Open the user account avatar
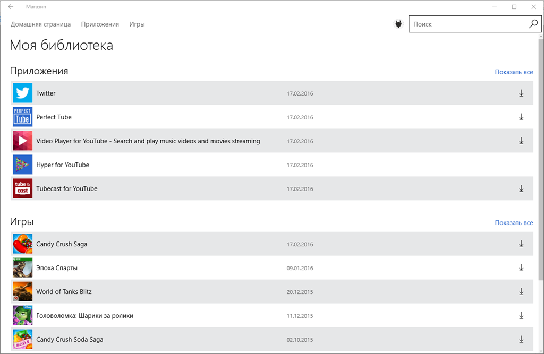The image size is (544, 354). (398, 24)
